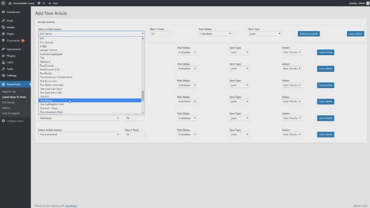Viewport: 370px width, 208px height.
Task: Click the Advance Search button
Action: click(x=308, y=34)
